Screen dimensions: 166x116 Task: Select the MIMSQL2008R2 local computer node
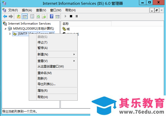point(34,29)
